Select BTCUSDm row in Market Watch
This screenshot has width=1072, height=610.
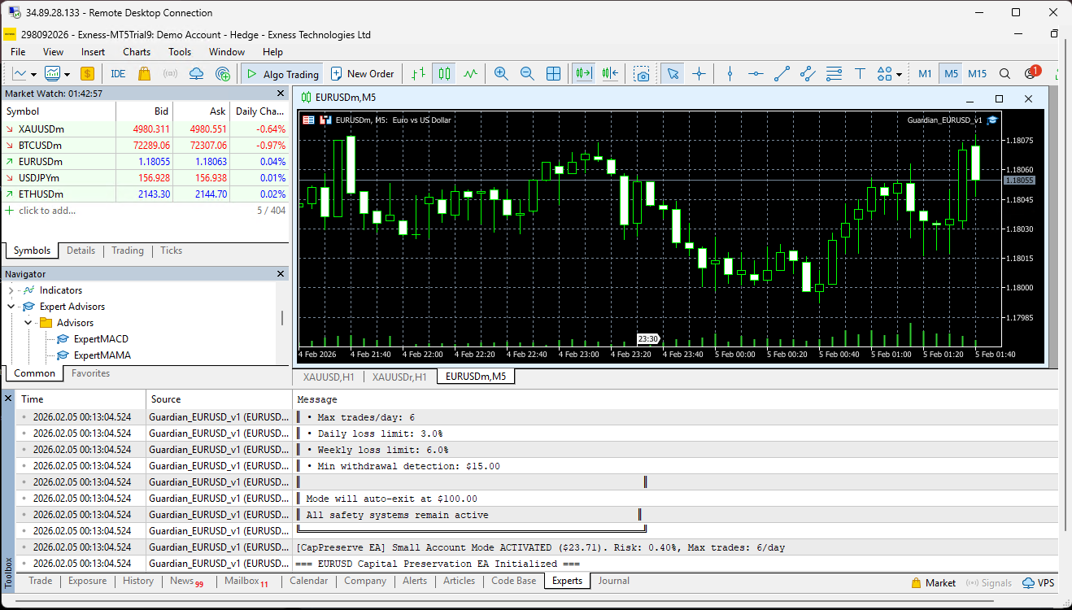click(x=145, y=146)
